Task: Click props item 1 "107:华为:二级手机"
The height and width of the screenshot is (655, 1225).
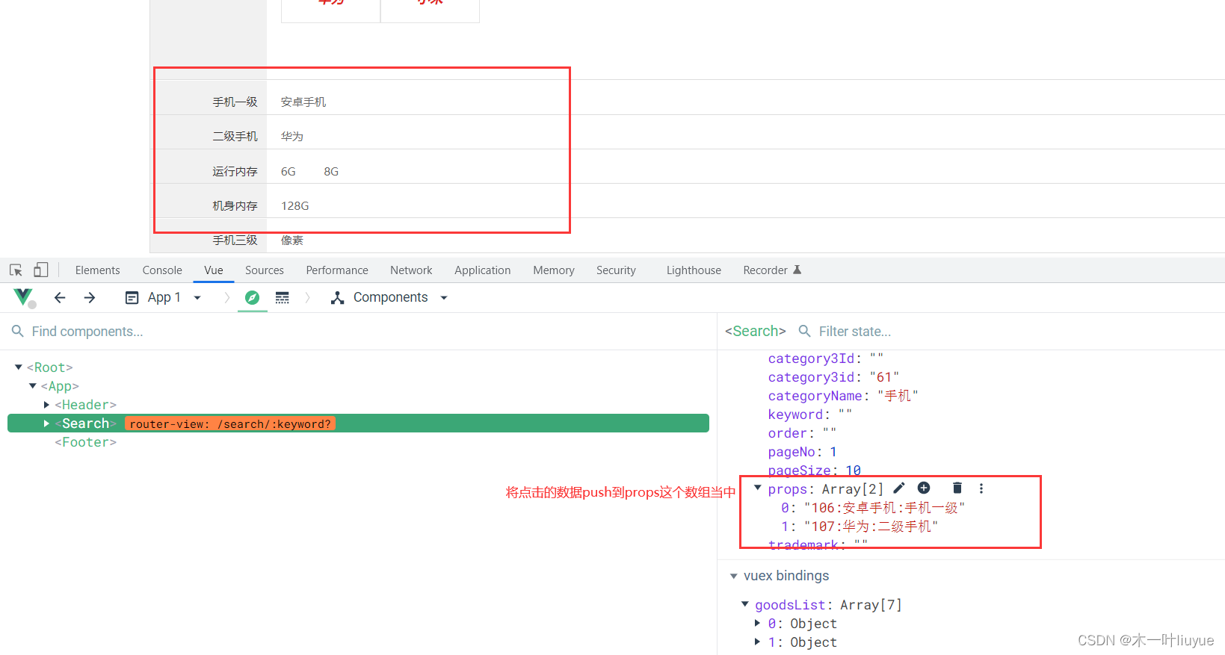Action: pos(871,527)
